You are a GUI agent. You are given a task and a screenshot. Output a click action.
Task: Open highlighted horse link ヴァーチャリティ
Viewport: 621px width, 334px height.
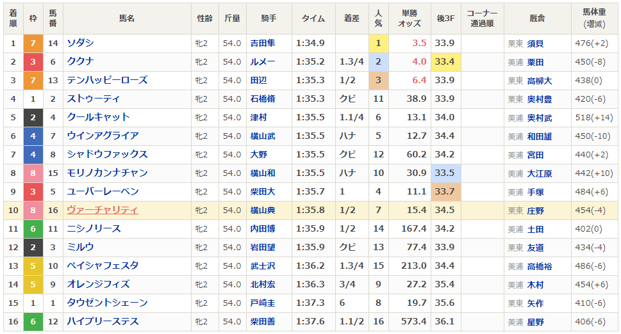[103, 210]
